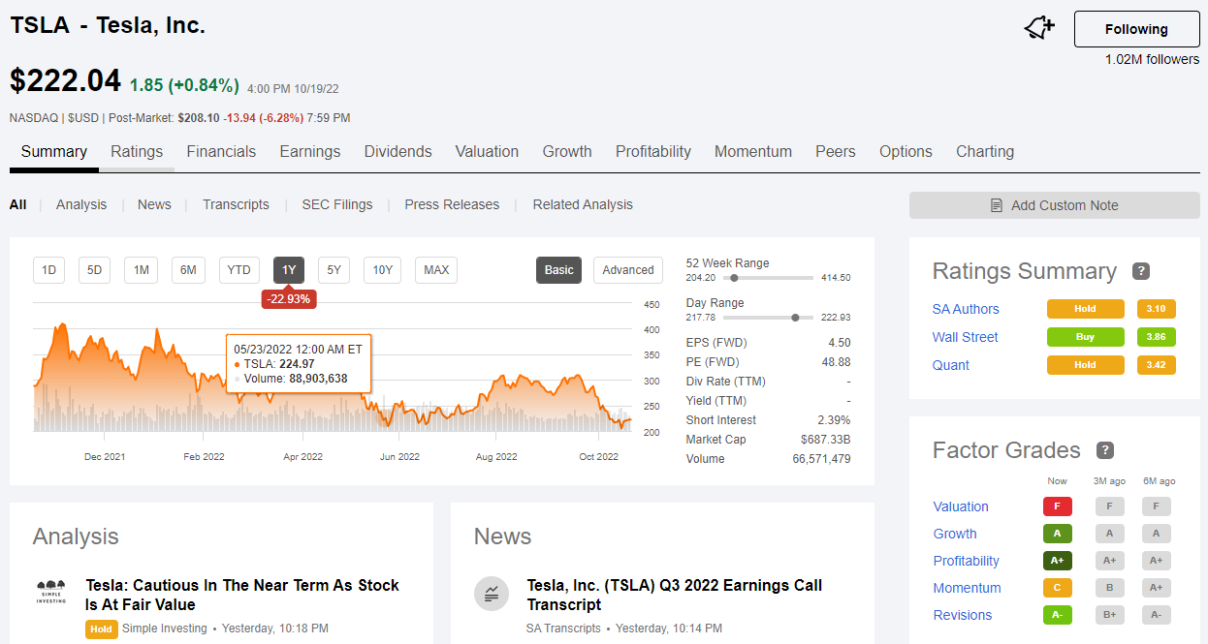Open the Profitability factor grade link

[966, 561]
